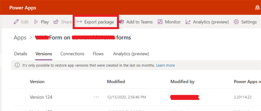Image resolution: width=261 pixels, height=111 pixels.
Task: Click the Play triangle icon
Action: coord(36,22)
